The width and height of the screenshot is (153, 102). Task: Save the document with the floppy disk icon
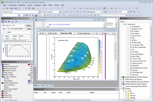(x=12, y=8)
